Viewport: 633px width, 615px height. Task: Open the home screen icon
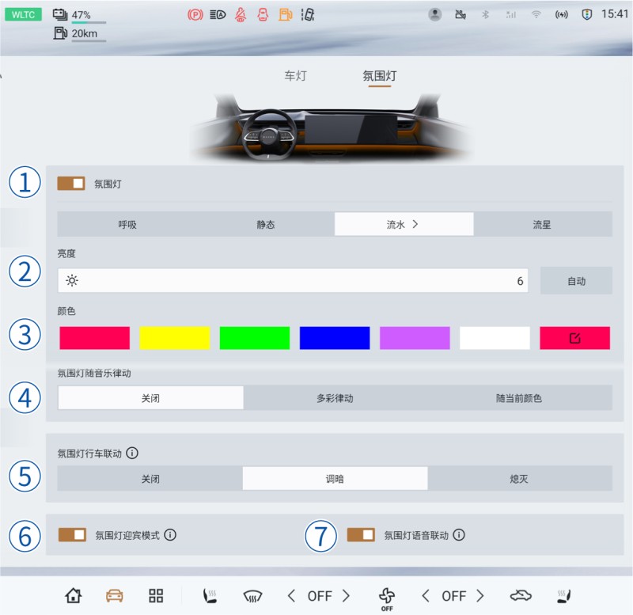74,595
